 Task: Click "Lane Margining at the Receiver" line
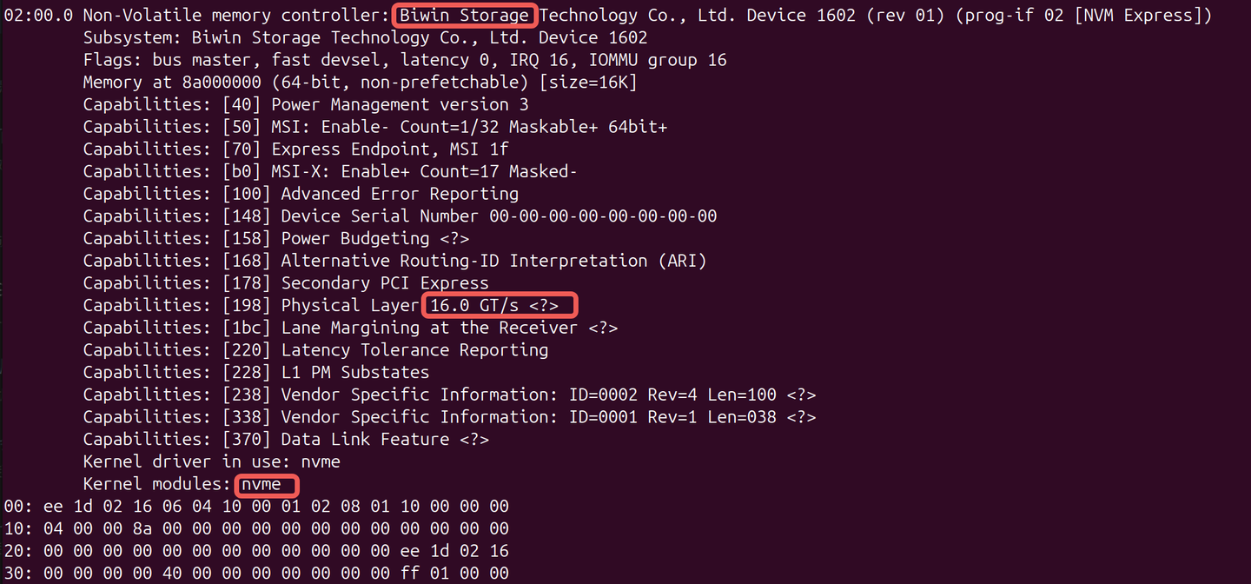coord(350,328)
